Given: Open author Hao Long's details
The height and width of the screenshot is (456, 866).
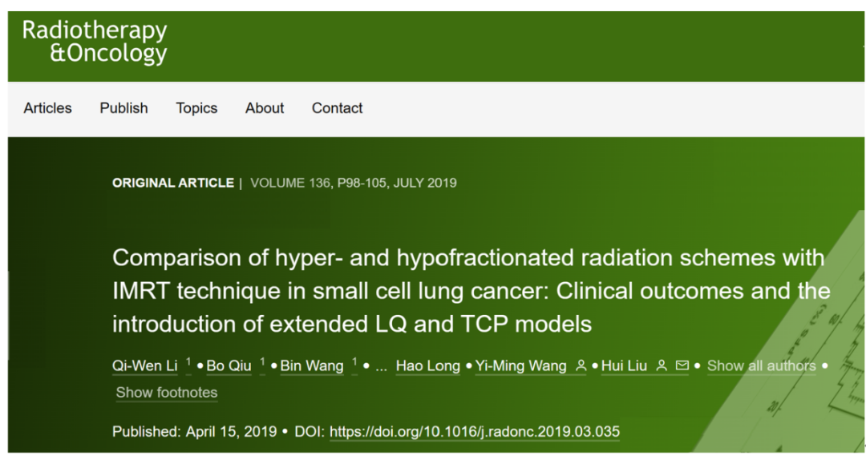Looking at the screenshot, I should pos(428,366).
